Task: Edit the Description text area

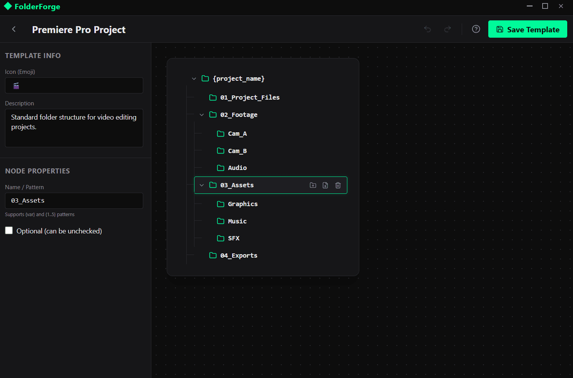Action: pyautogui.click(x=74, y=128)
